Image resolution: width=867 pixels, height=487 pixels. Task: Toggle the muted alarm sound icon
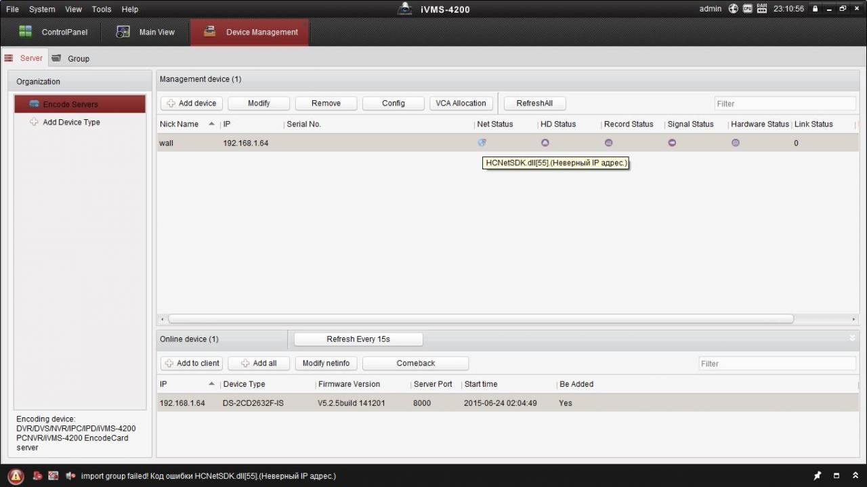[70, 476]
